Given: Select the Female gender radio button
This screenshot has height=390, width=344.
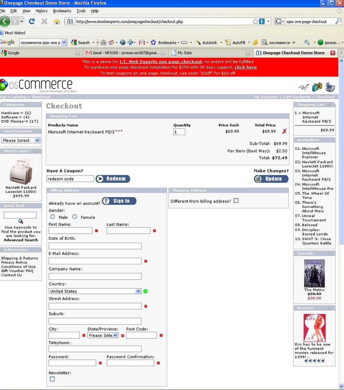Looking at the screenshot, I should (75, 217).
